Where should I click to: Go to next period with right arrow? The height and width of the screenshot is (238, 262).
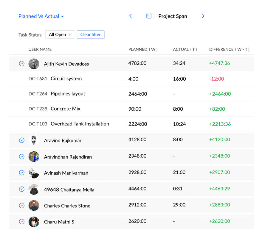[x=203, y=16]
